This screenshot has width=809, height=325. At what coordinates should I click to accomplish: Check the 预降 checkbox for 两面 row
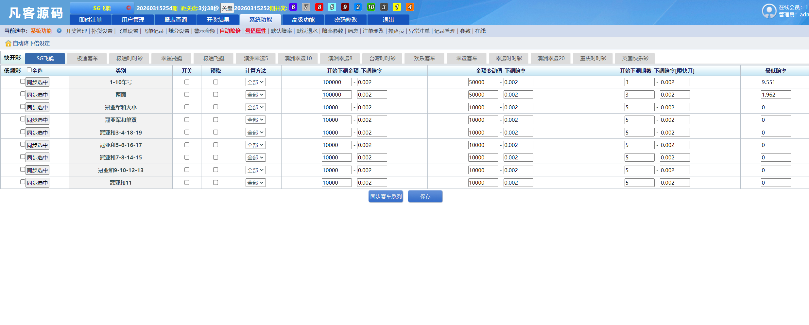[215, 94]
